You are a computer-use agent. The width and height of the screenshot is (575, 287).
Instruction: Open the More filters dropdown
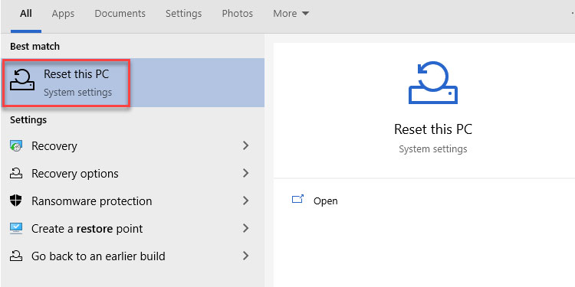pyautogui.click(x=291, y=14)
